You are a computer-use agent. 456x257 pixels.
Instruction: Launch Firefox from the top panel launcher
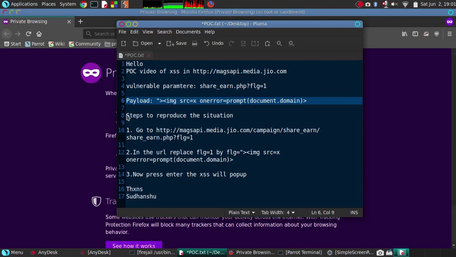[211, 4]
